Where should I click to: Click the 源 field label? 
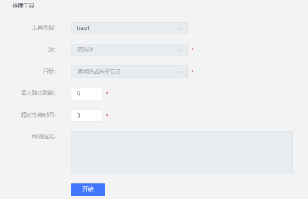click(52, 49)
